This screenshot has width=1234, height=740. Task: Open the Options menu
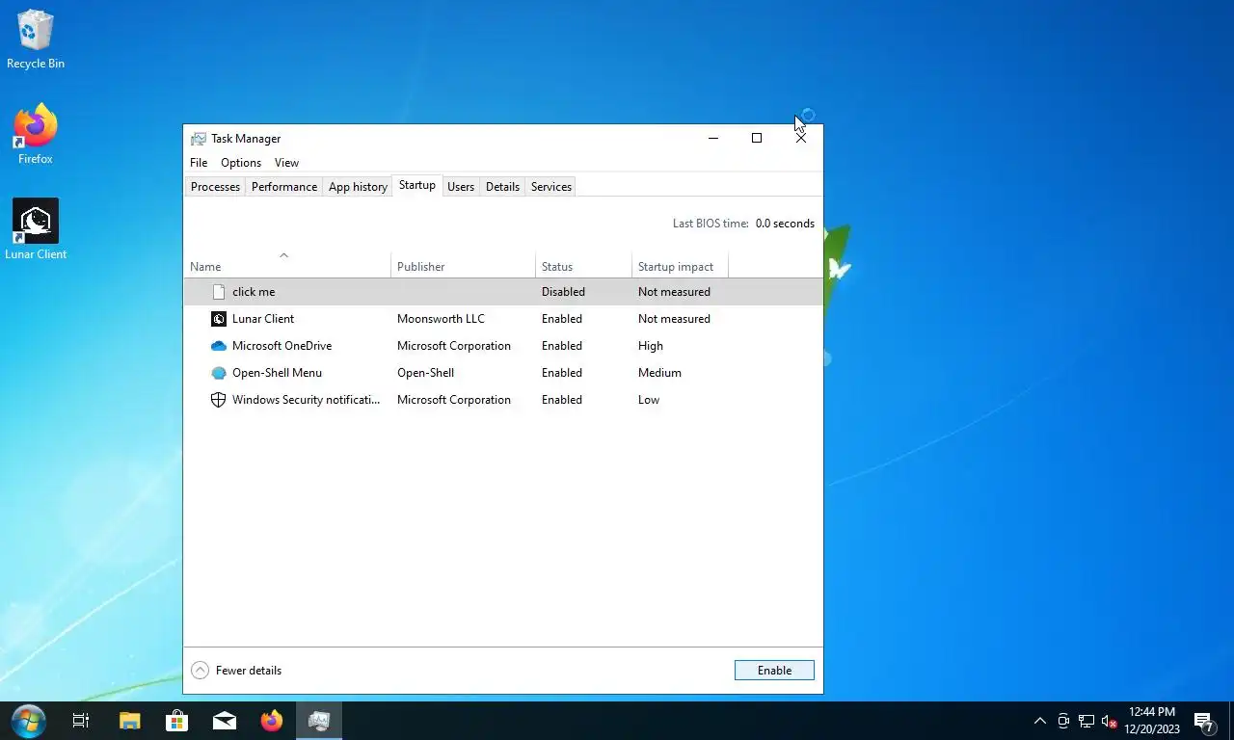point(241,163)
